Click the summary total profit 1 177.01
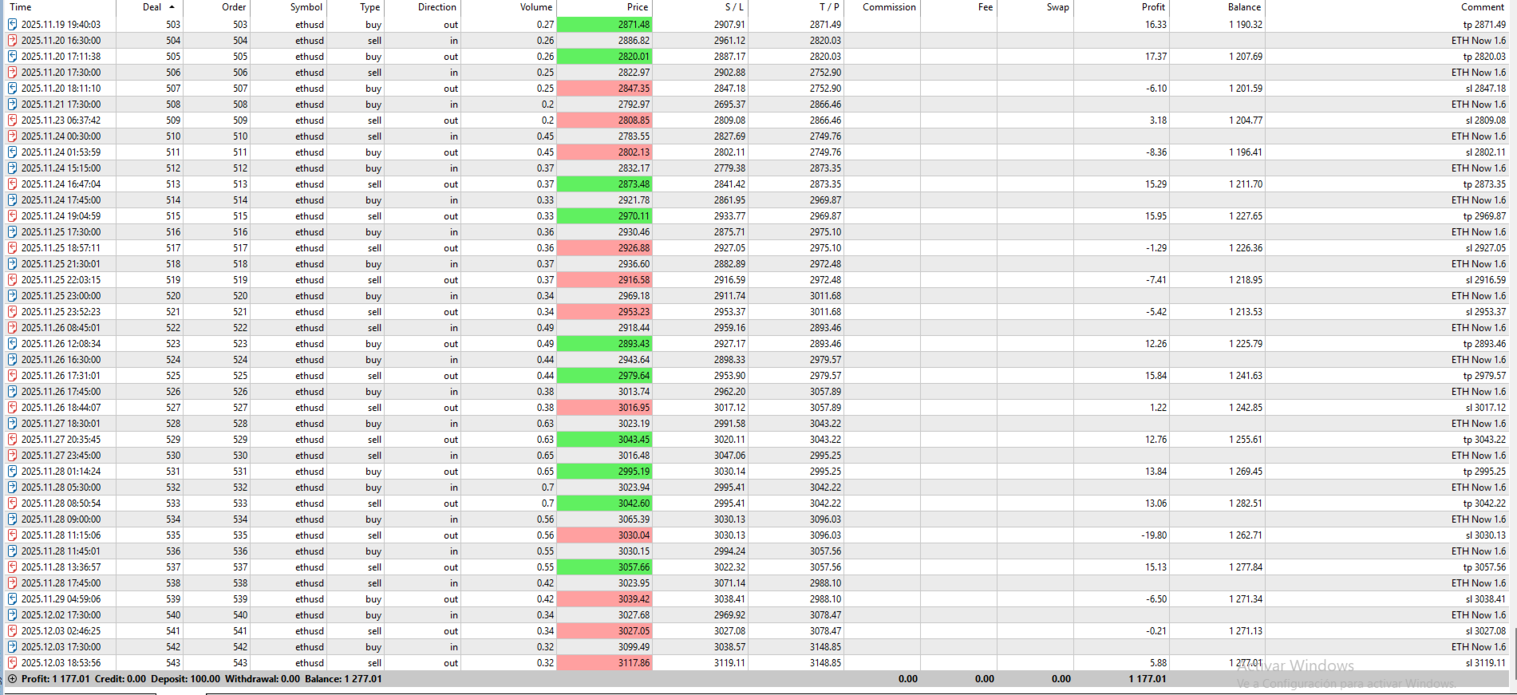The width and height of the screenshot is (1517, 695). click(1147, 679)
